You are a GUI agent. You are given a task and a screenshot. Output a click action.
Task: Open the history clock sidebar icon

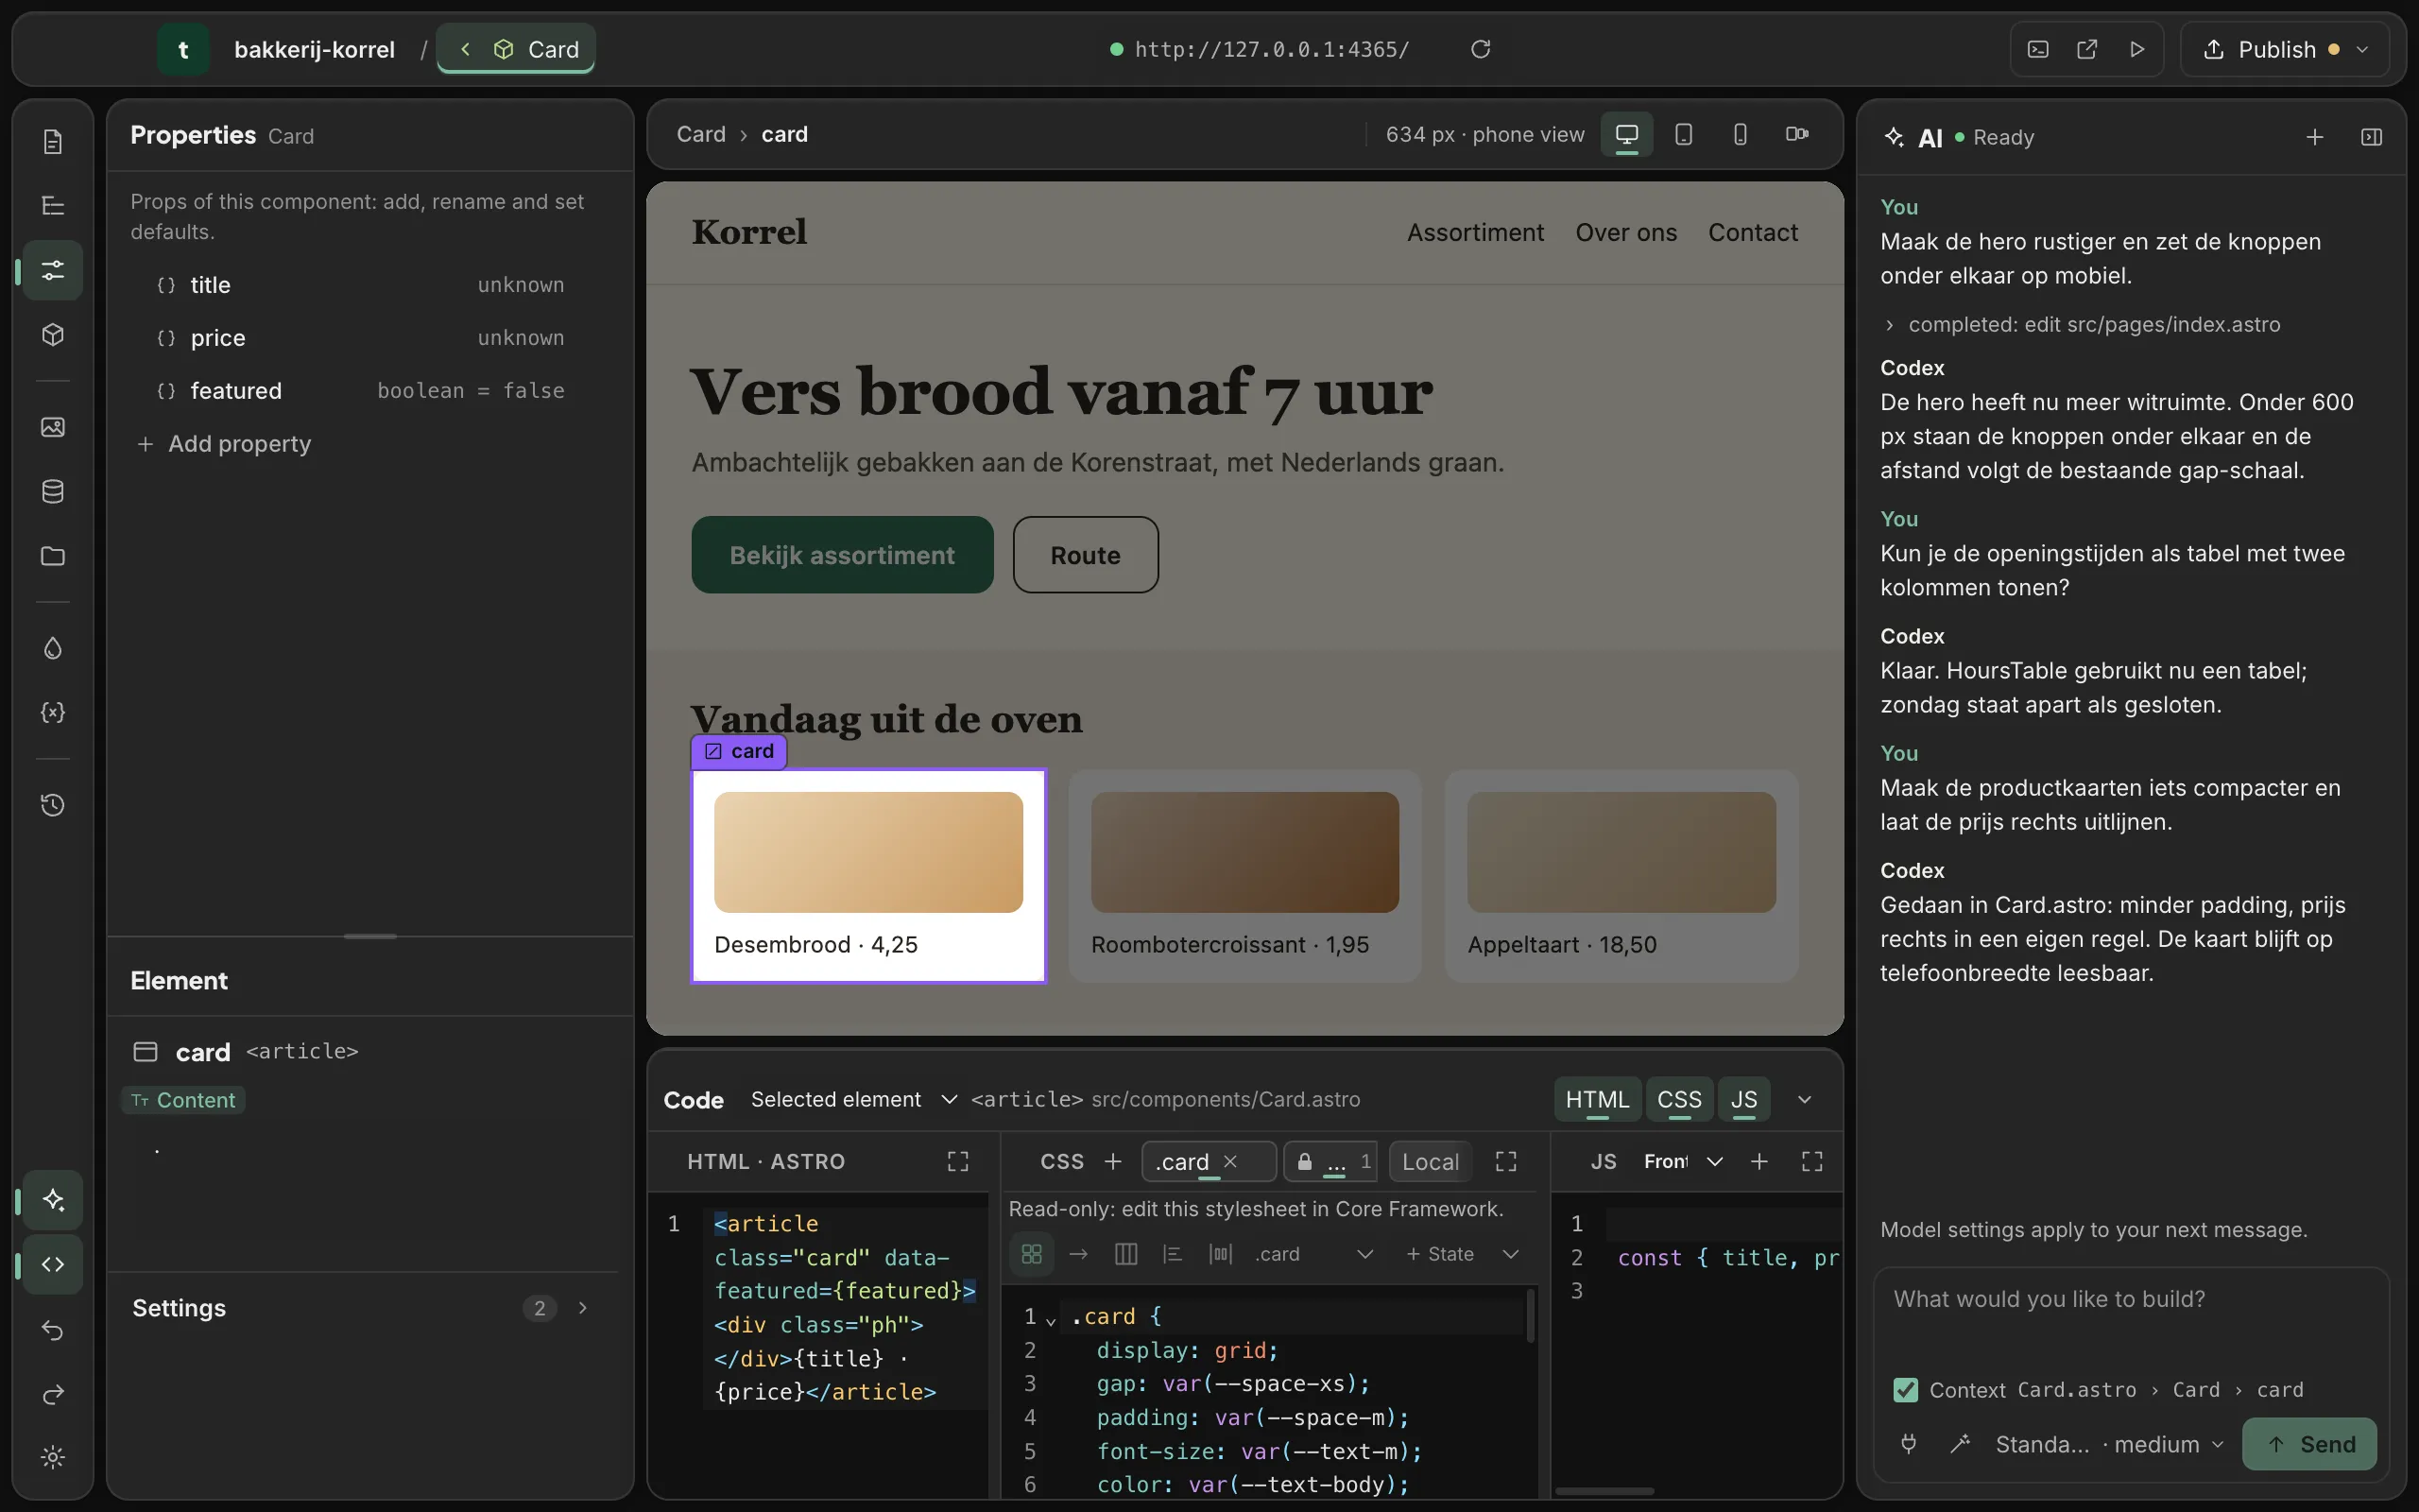(53, 805)
